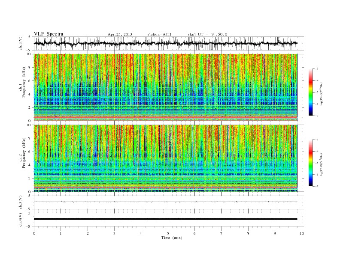Click the "4" kHz tick of ch.1 spectrogram

pos(30,94)
